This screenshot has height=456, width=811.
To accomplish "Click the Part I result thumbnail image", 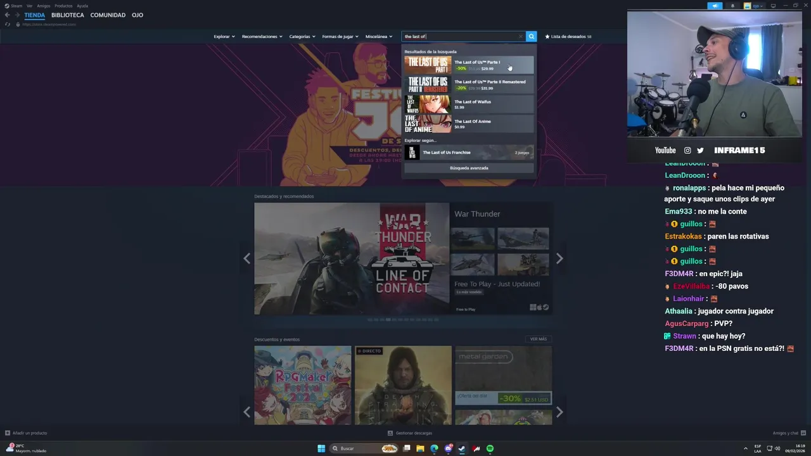I will (428, 65).
